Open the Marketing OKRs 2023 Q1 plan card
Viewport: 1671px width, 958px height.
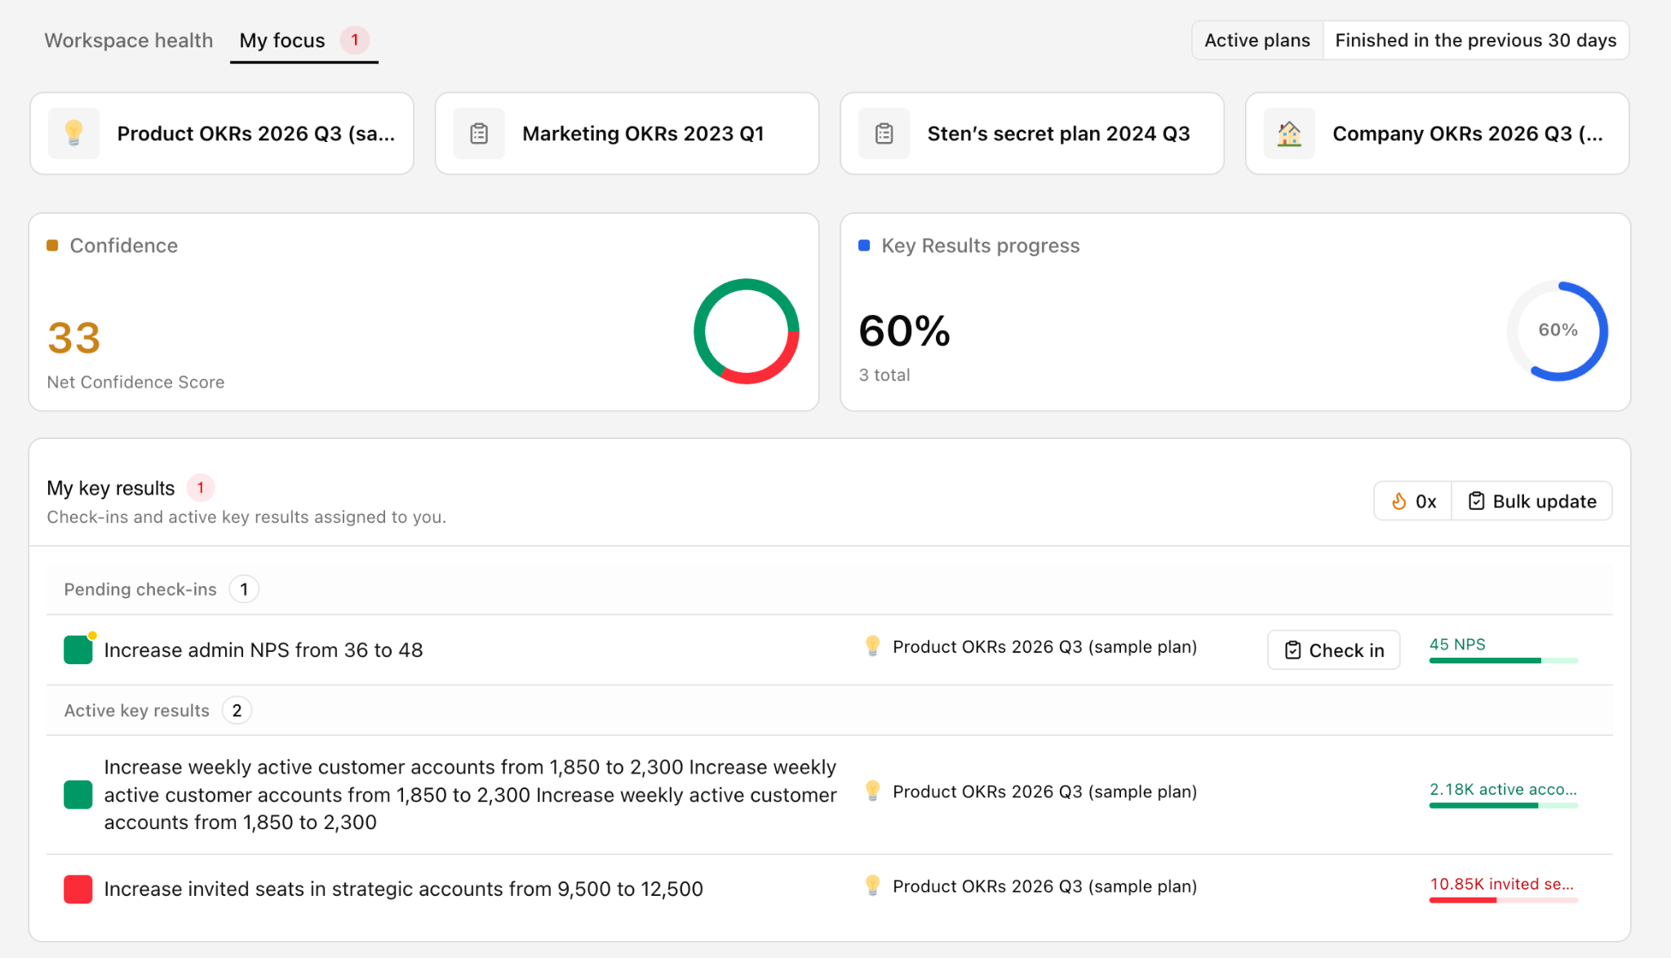627,133
